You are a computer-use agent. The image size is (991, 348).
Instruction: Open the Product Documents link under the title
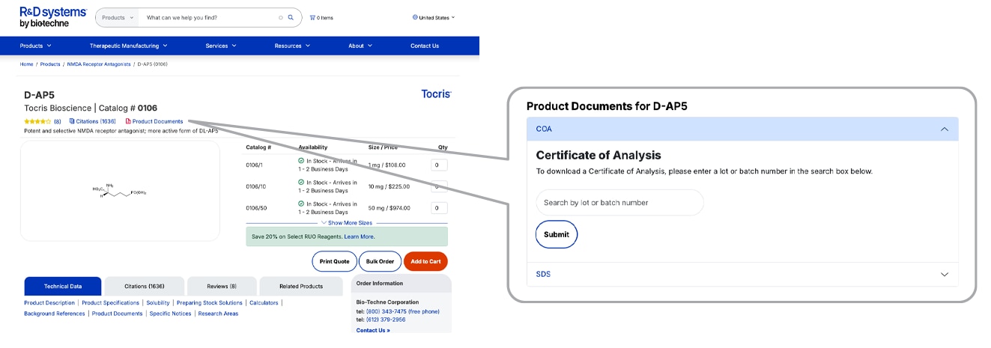157,121
